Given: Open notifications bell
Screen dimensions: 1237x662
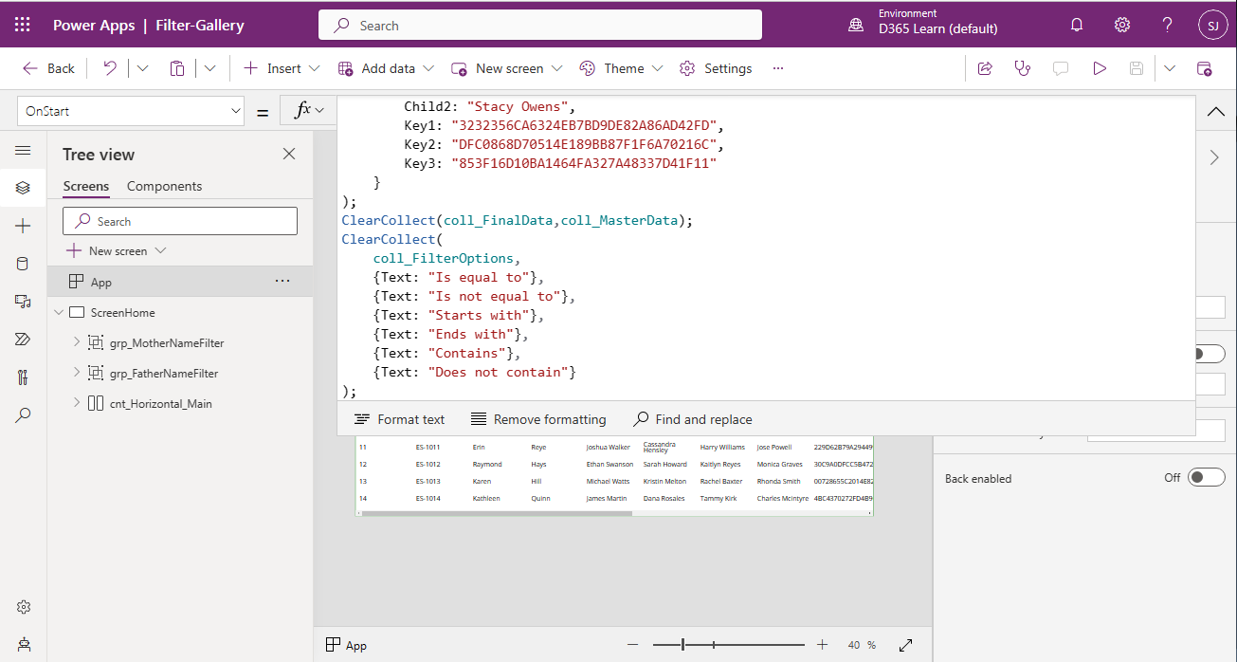Looking at the screenshot, I should [x=1077, y=25].
